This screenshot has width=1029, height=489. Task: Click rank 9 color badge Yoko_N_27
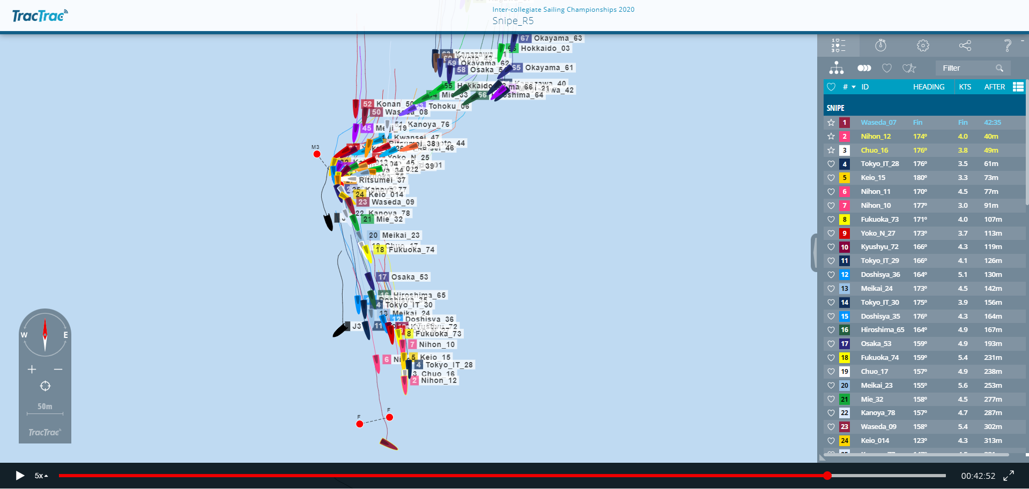click(845, 233)
